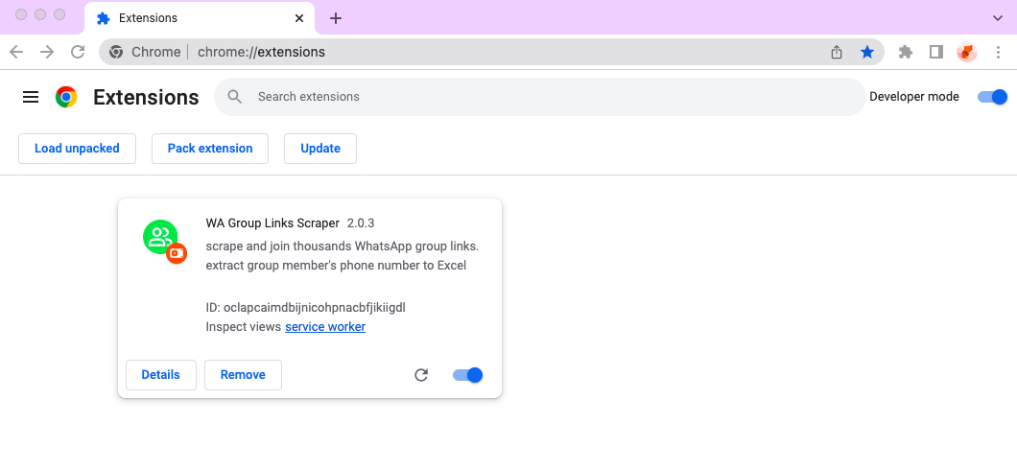The image size is (1017, 470).
Task: Reload the WA Group Links Scraper extension
Action: [x=421, y=375]
